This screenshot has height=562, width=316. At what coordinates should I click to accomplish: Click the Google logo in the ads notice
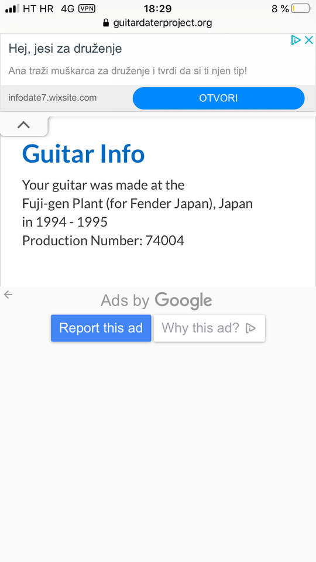[x=183, y=301]
